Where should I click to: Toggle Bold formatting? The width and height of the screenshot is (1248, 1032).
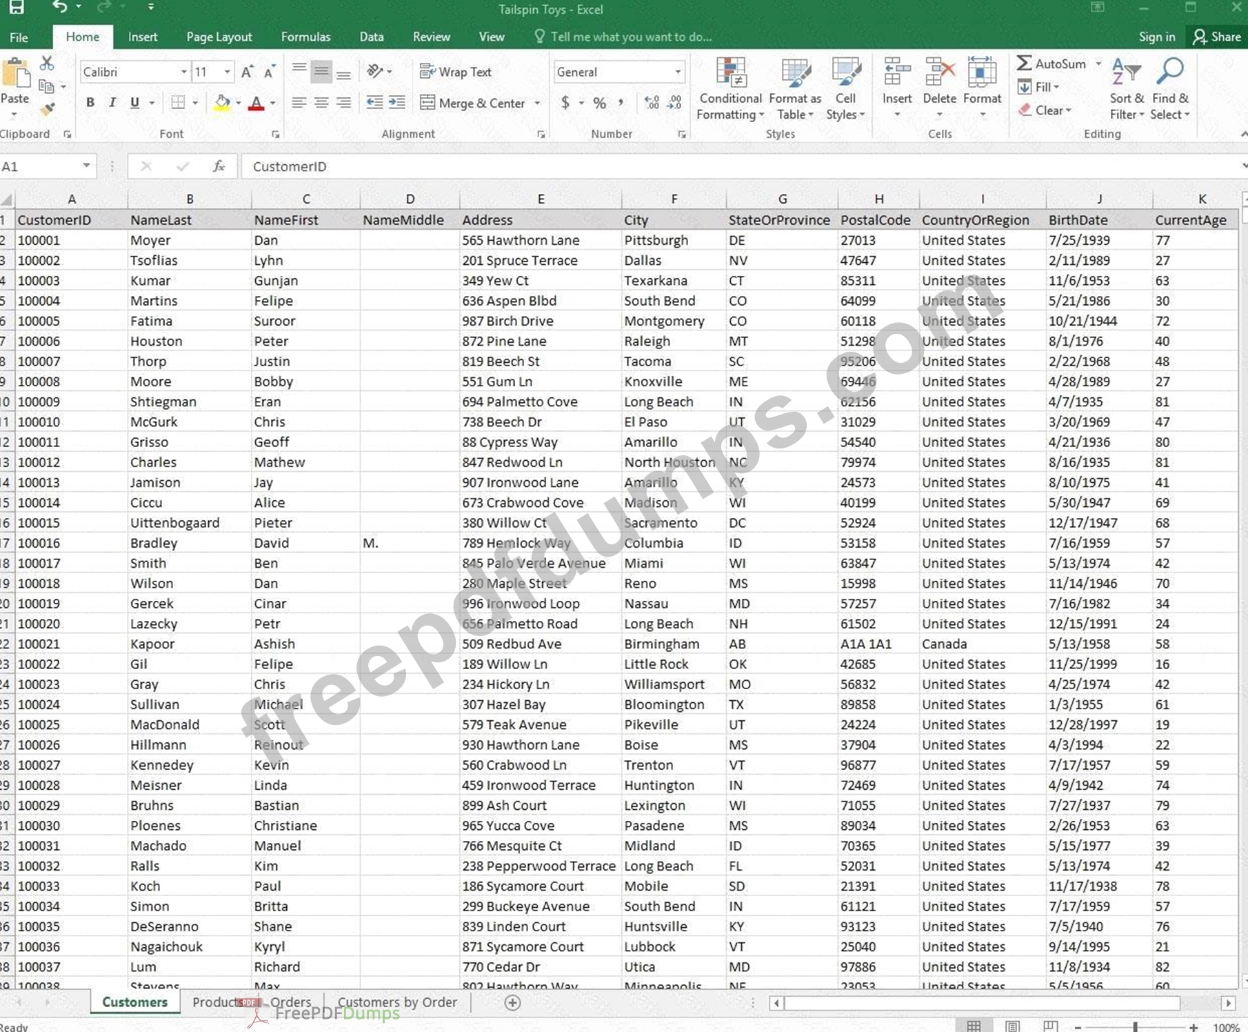[90, 103]
